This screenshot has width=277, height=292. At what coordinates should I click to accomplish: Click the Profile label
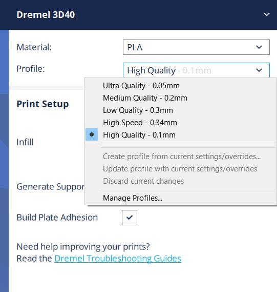31,69
